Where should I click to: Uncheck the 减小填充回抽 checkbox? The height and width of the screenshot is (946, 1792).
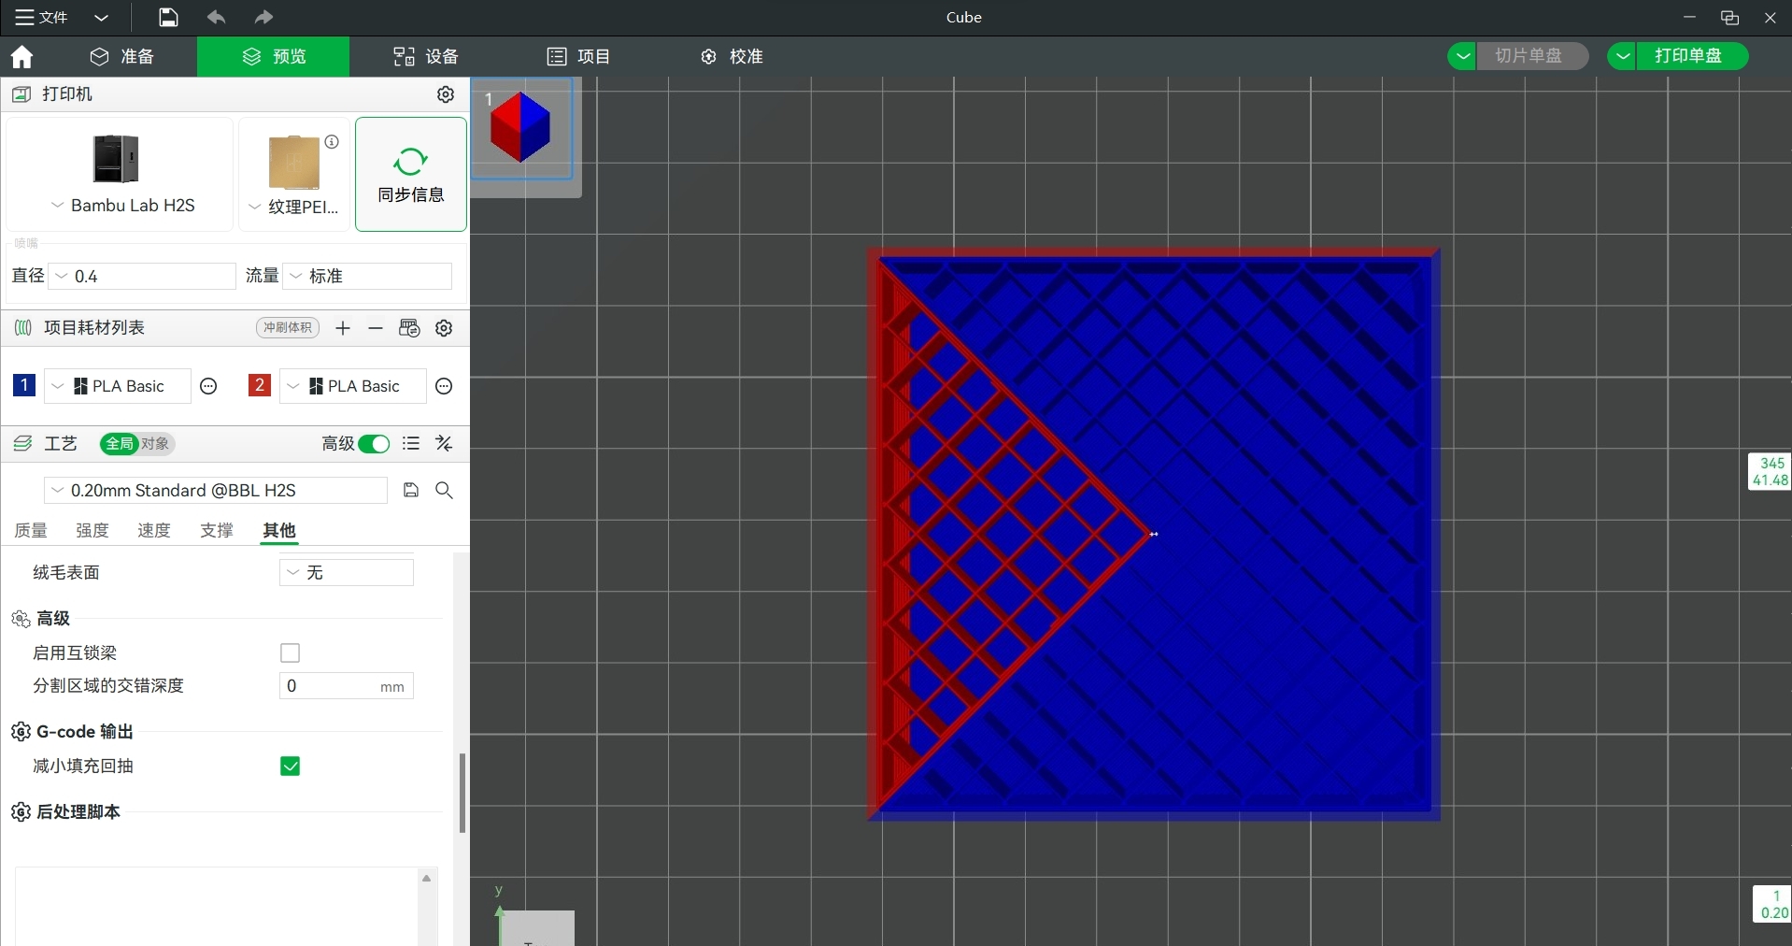(x=291, y=767)
